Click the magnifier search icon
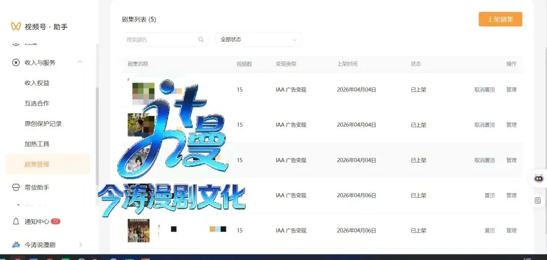The image size is (547, 260). 201,40
